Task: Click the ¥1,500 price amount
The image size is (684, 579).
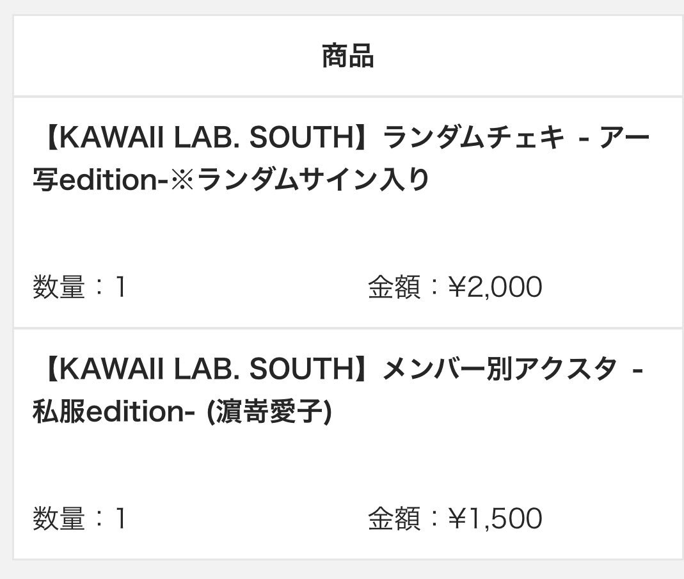Action: point(495,519)
